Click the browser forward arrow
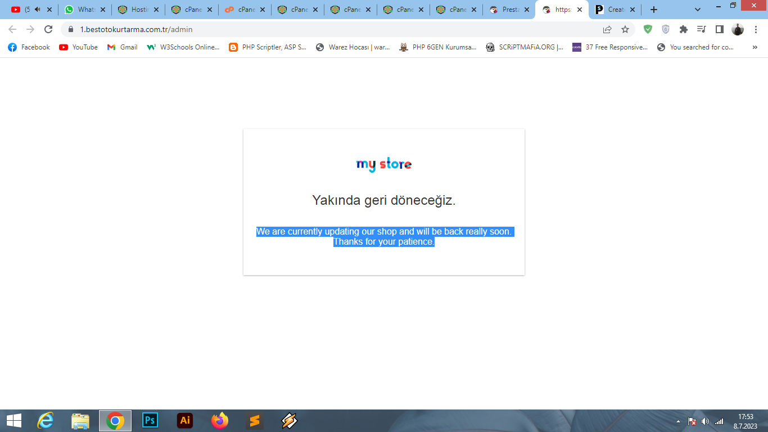Viewport: 768px width, 432px height. [x=30, y=29]
